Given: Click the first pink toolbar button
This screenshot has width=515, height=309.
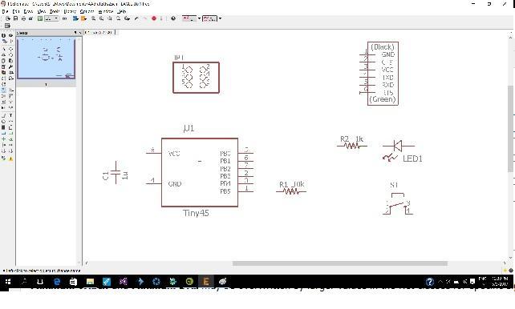Looking at the screenshot, I should click(189, 18).
